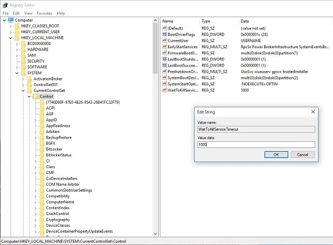The image size is (333, 245).
Task: Open the Edit menu
Action: [17, 13]
